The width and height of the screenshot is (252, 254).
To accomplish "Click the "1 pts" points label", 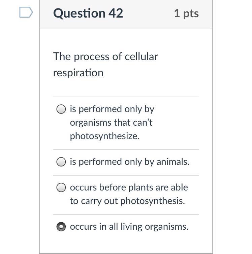I will (x=186, y=14).
